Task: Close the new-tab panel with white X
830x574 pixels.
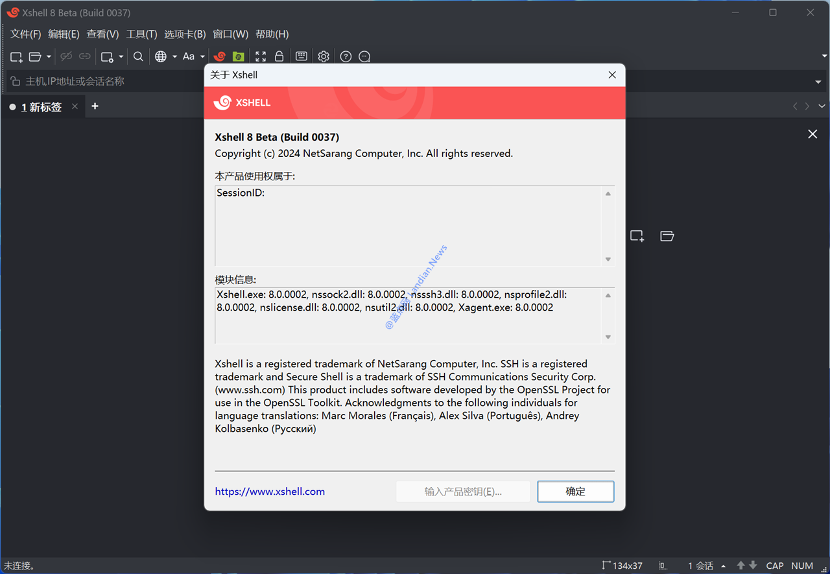Action: 812,134
